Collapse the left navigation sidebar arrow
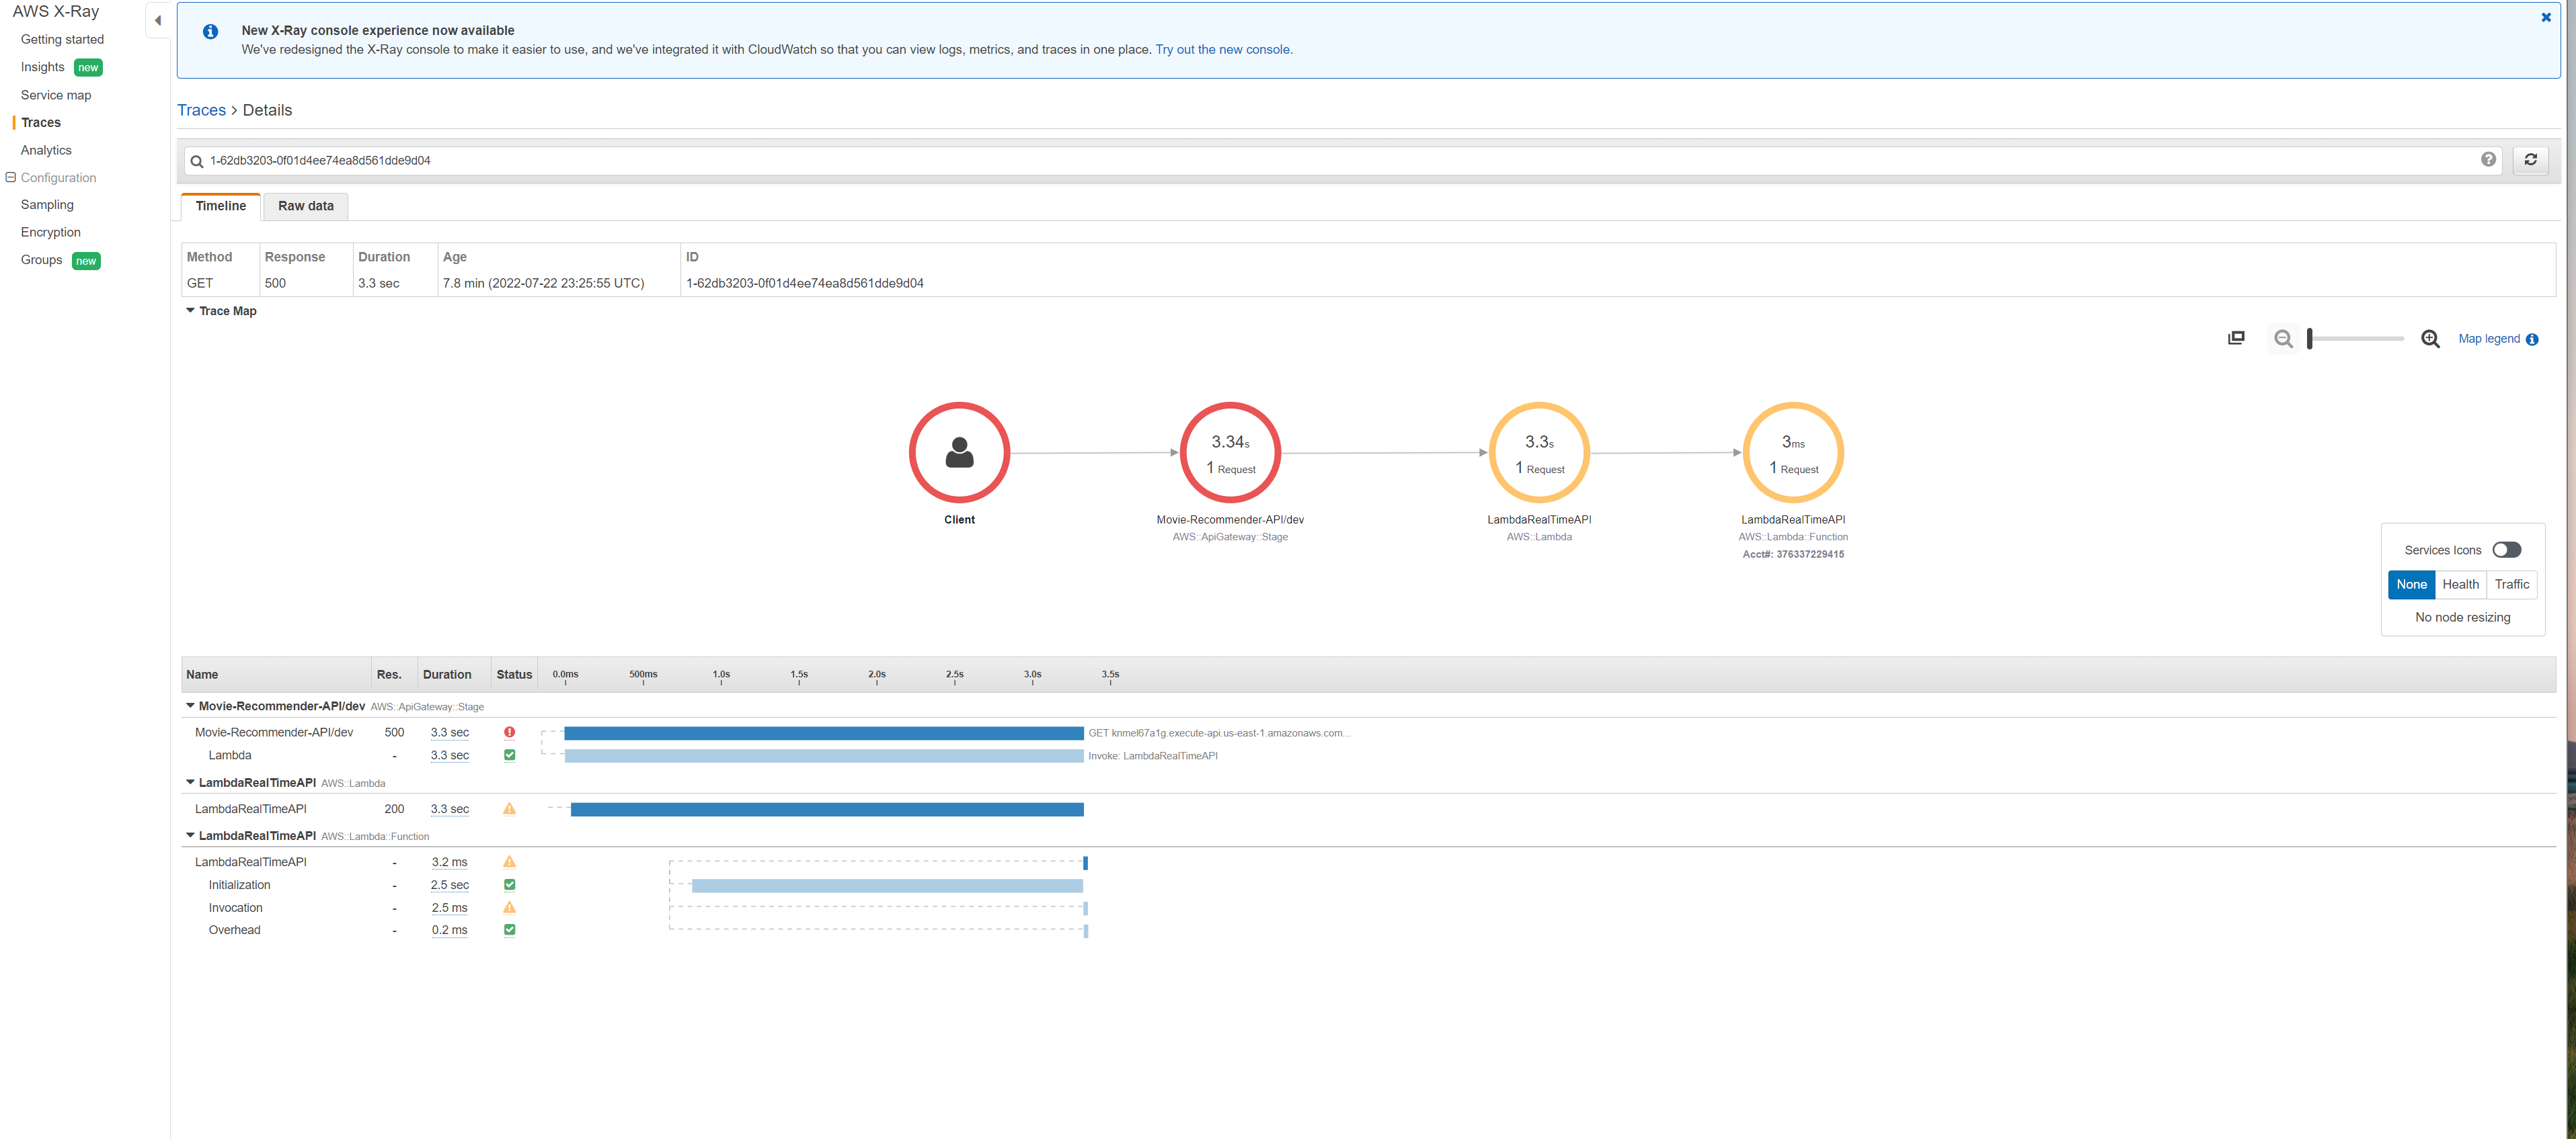2576x1139 pixels. point(158,20)
